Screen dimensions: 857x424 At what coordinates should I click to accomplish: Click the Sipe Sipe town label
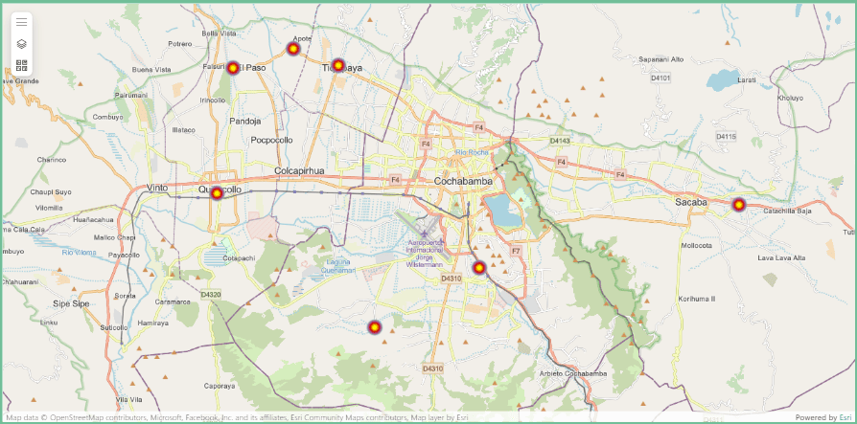(x=73, y=303)
